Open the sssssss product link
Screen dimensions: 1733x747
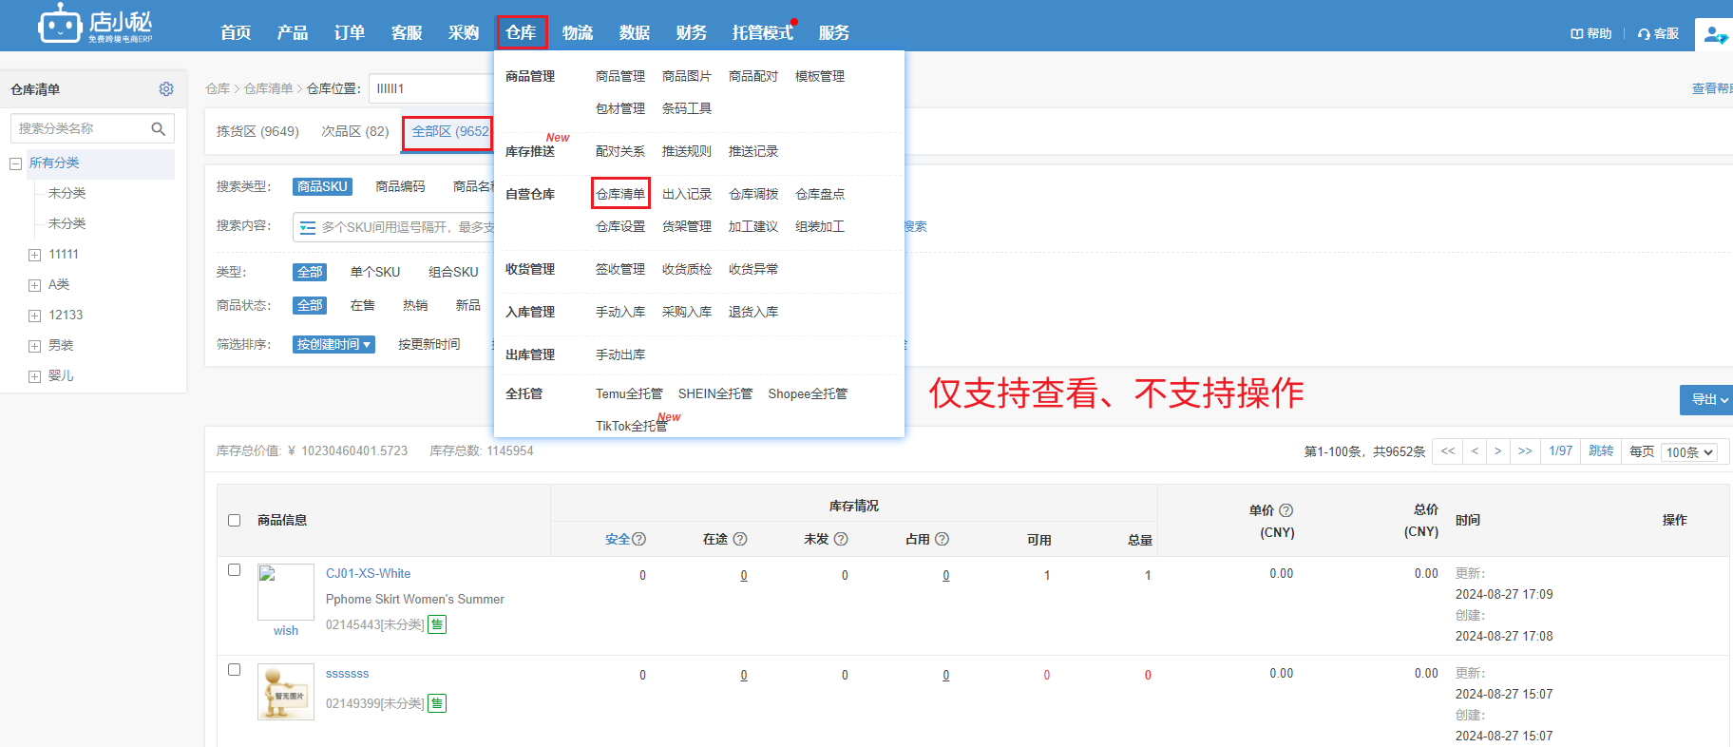tap(347, 673)
